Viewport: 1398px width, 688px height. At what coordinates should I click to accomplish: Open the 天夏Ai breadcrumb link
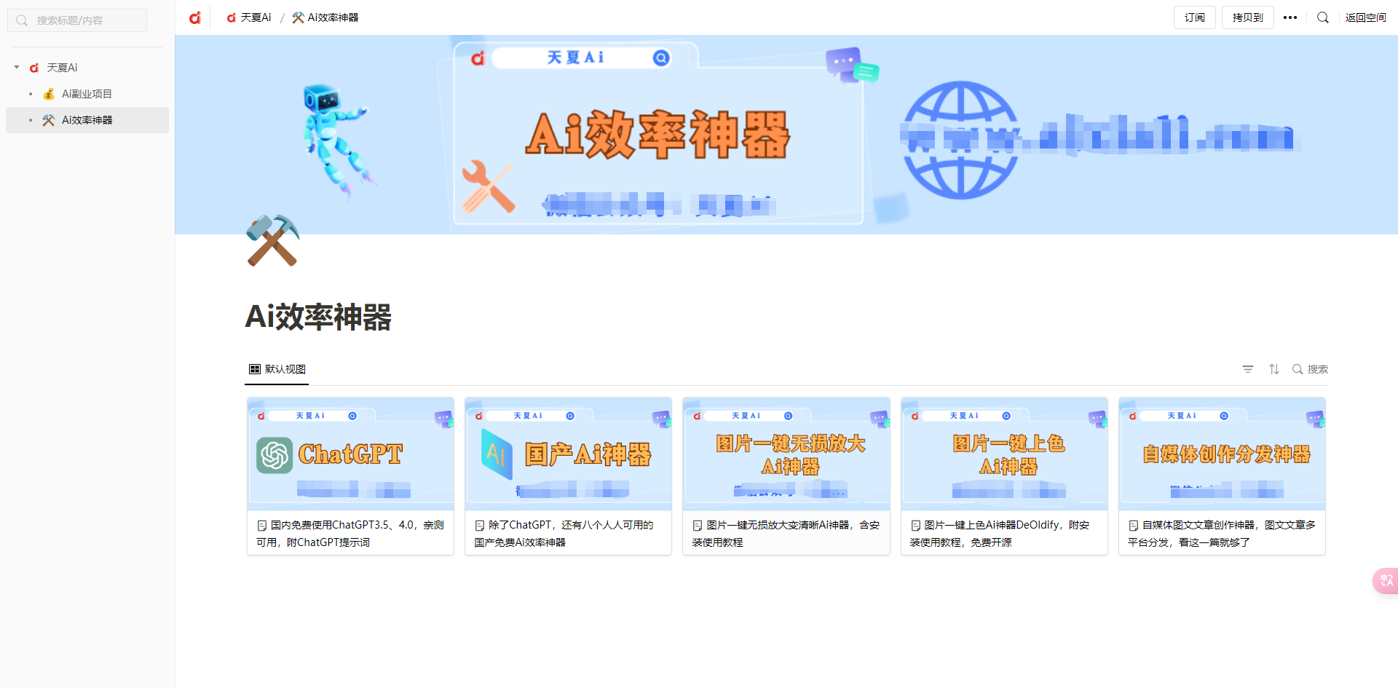pos(248,17)
